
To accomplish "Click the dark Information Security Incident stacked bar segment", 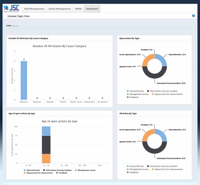I will 46,145.
